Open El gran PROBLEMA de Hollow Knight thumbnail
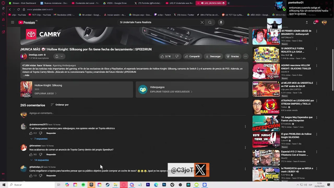The image size is (334, 188). point(266,140)
